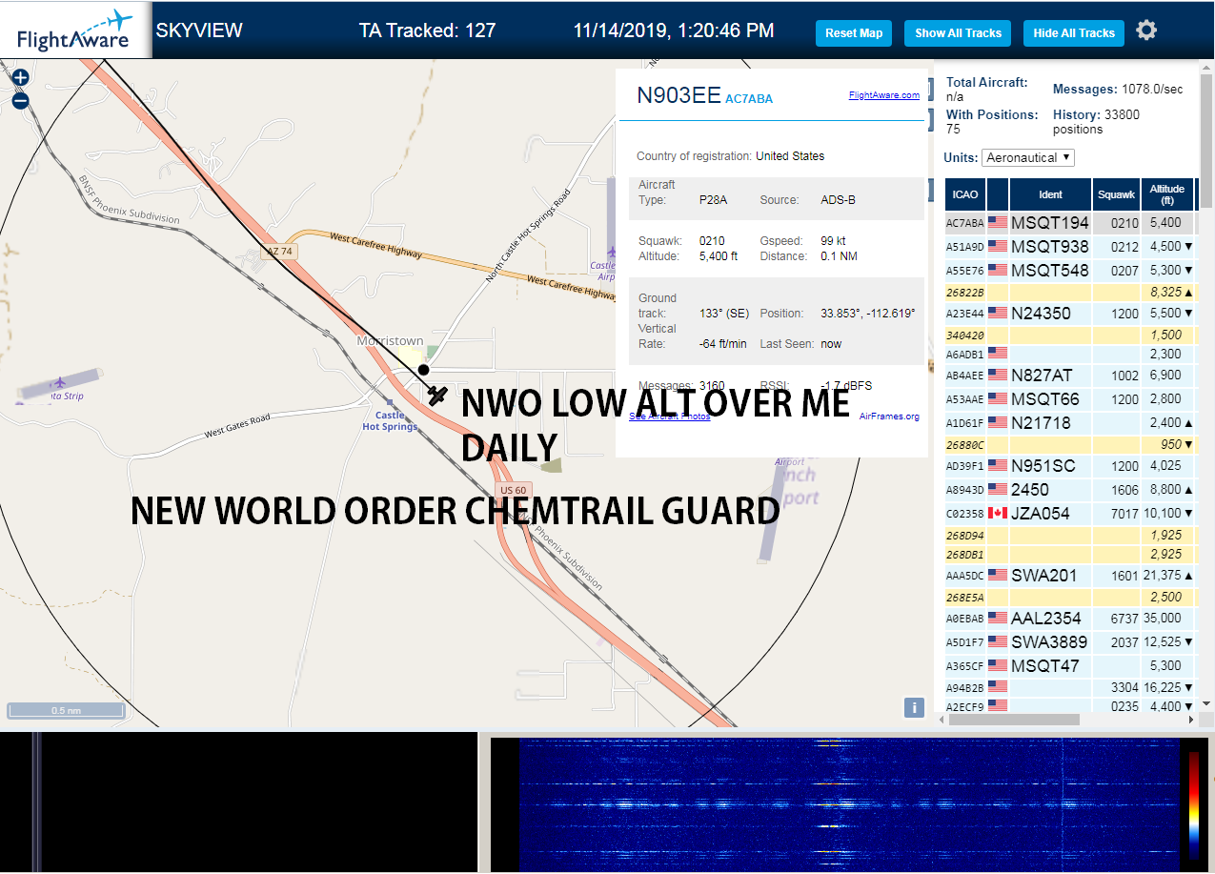This screenshot has width=1215, height=874.
Task: Click the waterfall color scale bar
Action: click(x=1195, y=803)
